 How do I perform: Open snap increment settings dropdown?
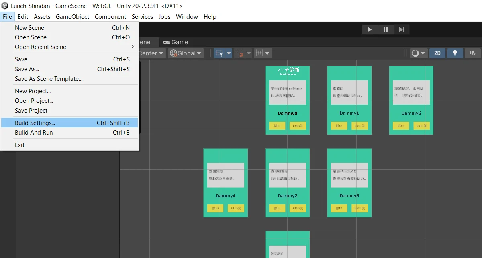click(x=263, y=53)
